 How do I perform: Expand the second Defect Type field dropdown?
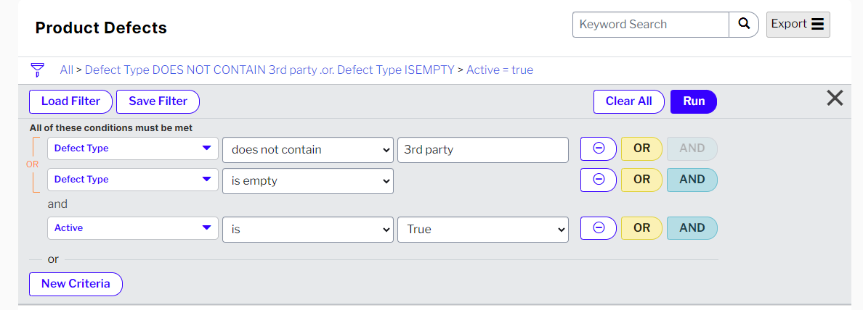[133, 180]
